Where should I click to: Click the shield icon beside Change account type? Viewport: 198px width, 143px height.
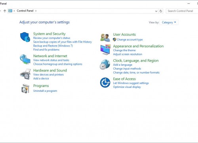pyautogui.click(x=114, y=39)
